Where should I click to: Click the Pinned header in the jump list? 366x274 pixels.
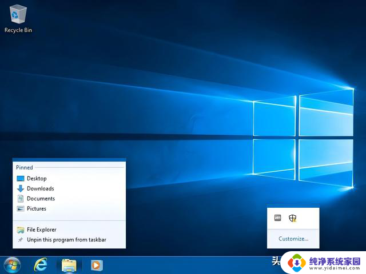[24, 167]
